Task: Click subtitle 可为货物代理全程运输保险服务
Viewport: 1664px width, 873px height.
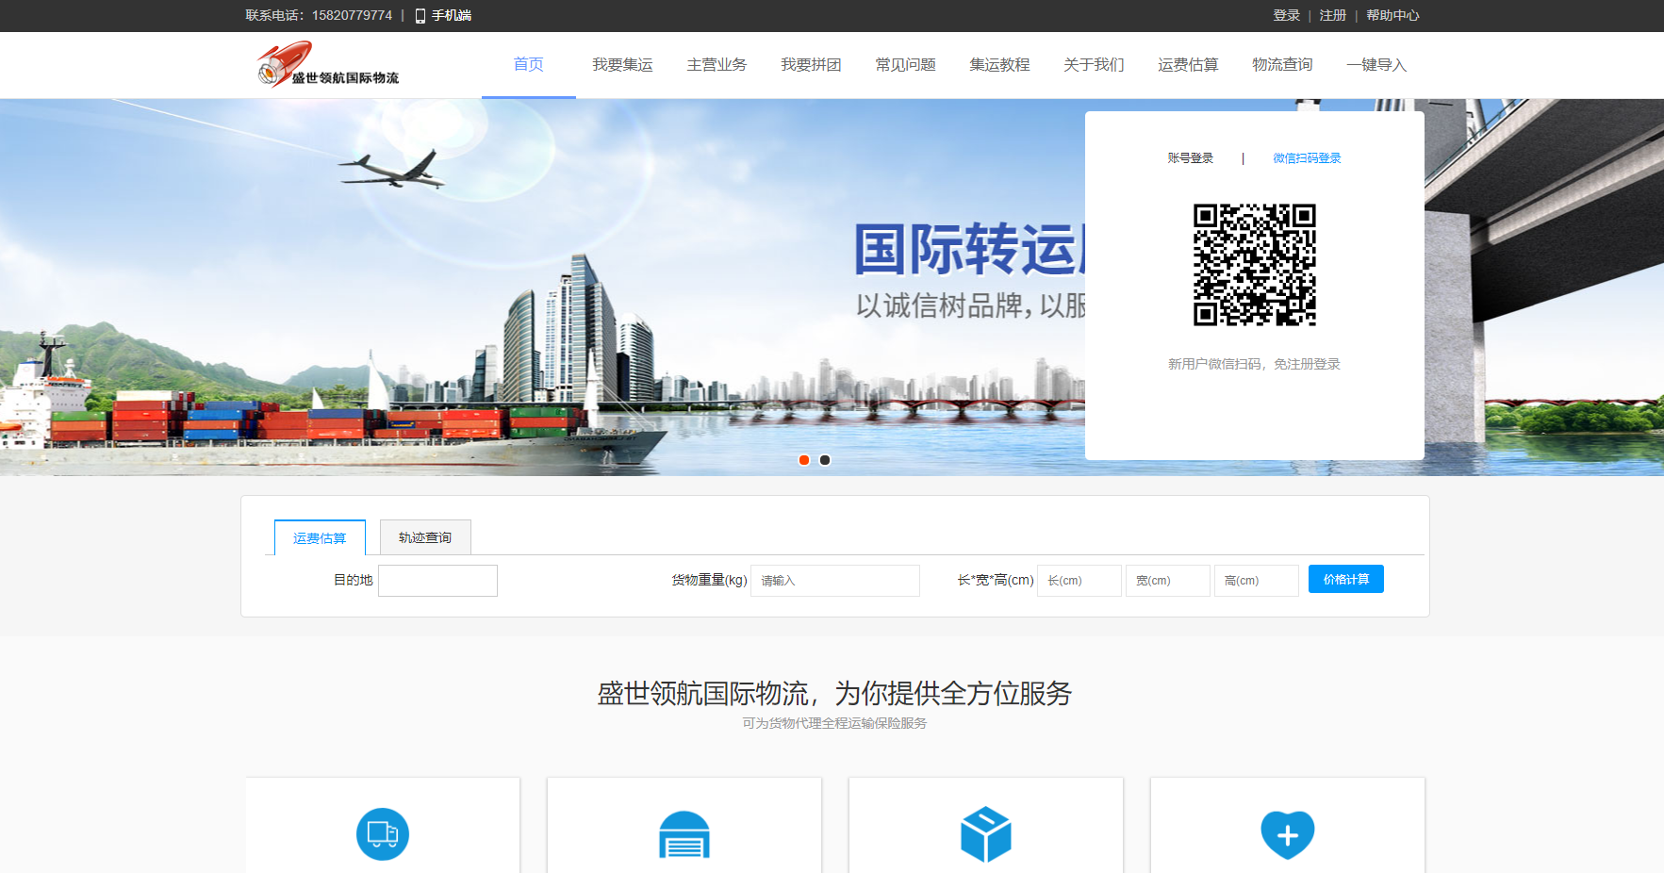Action: (x=834, y=723)
